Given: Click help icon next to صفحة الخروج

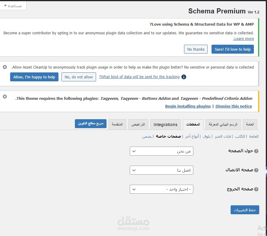Looking at the screenshot, I should tap(256, 189).
